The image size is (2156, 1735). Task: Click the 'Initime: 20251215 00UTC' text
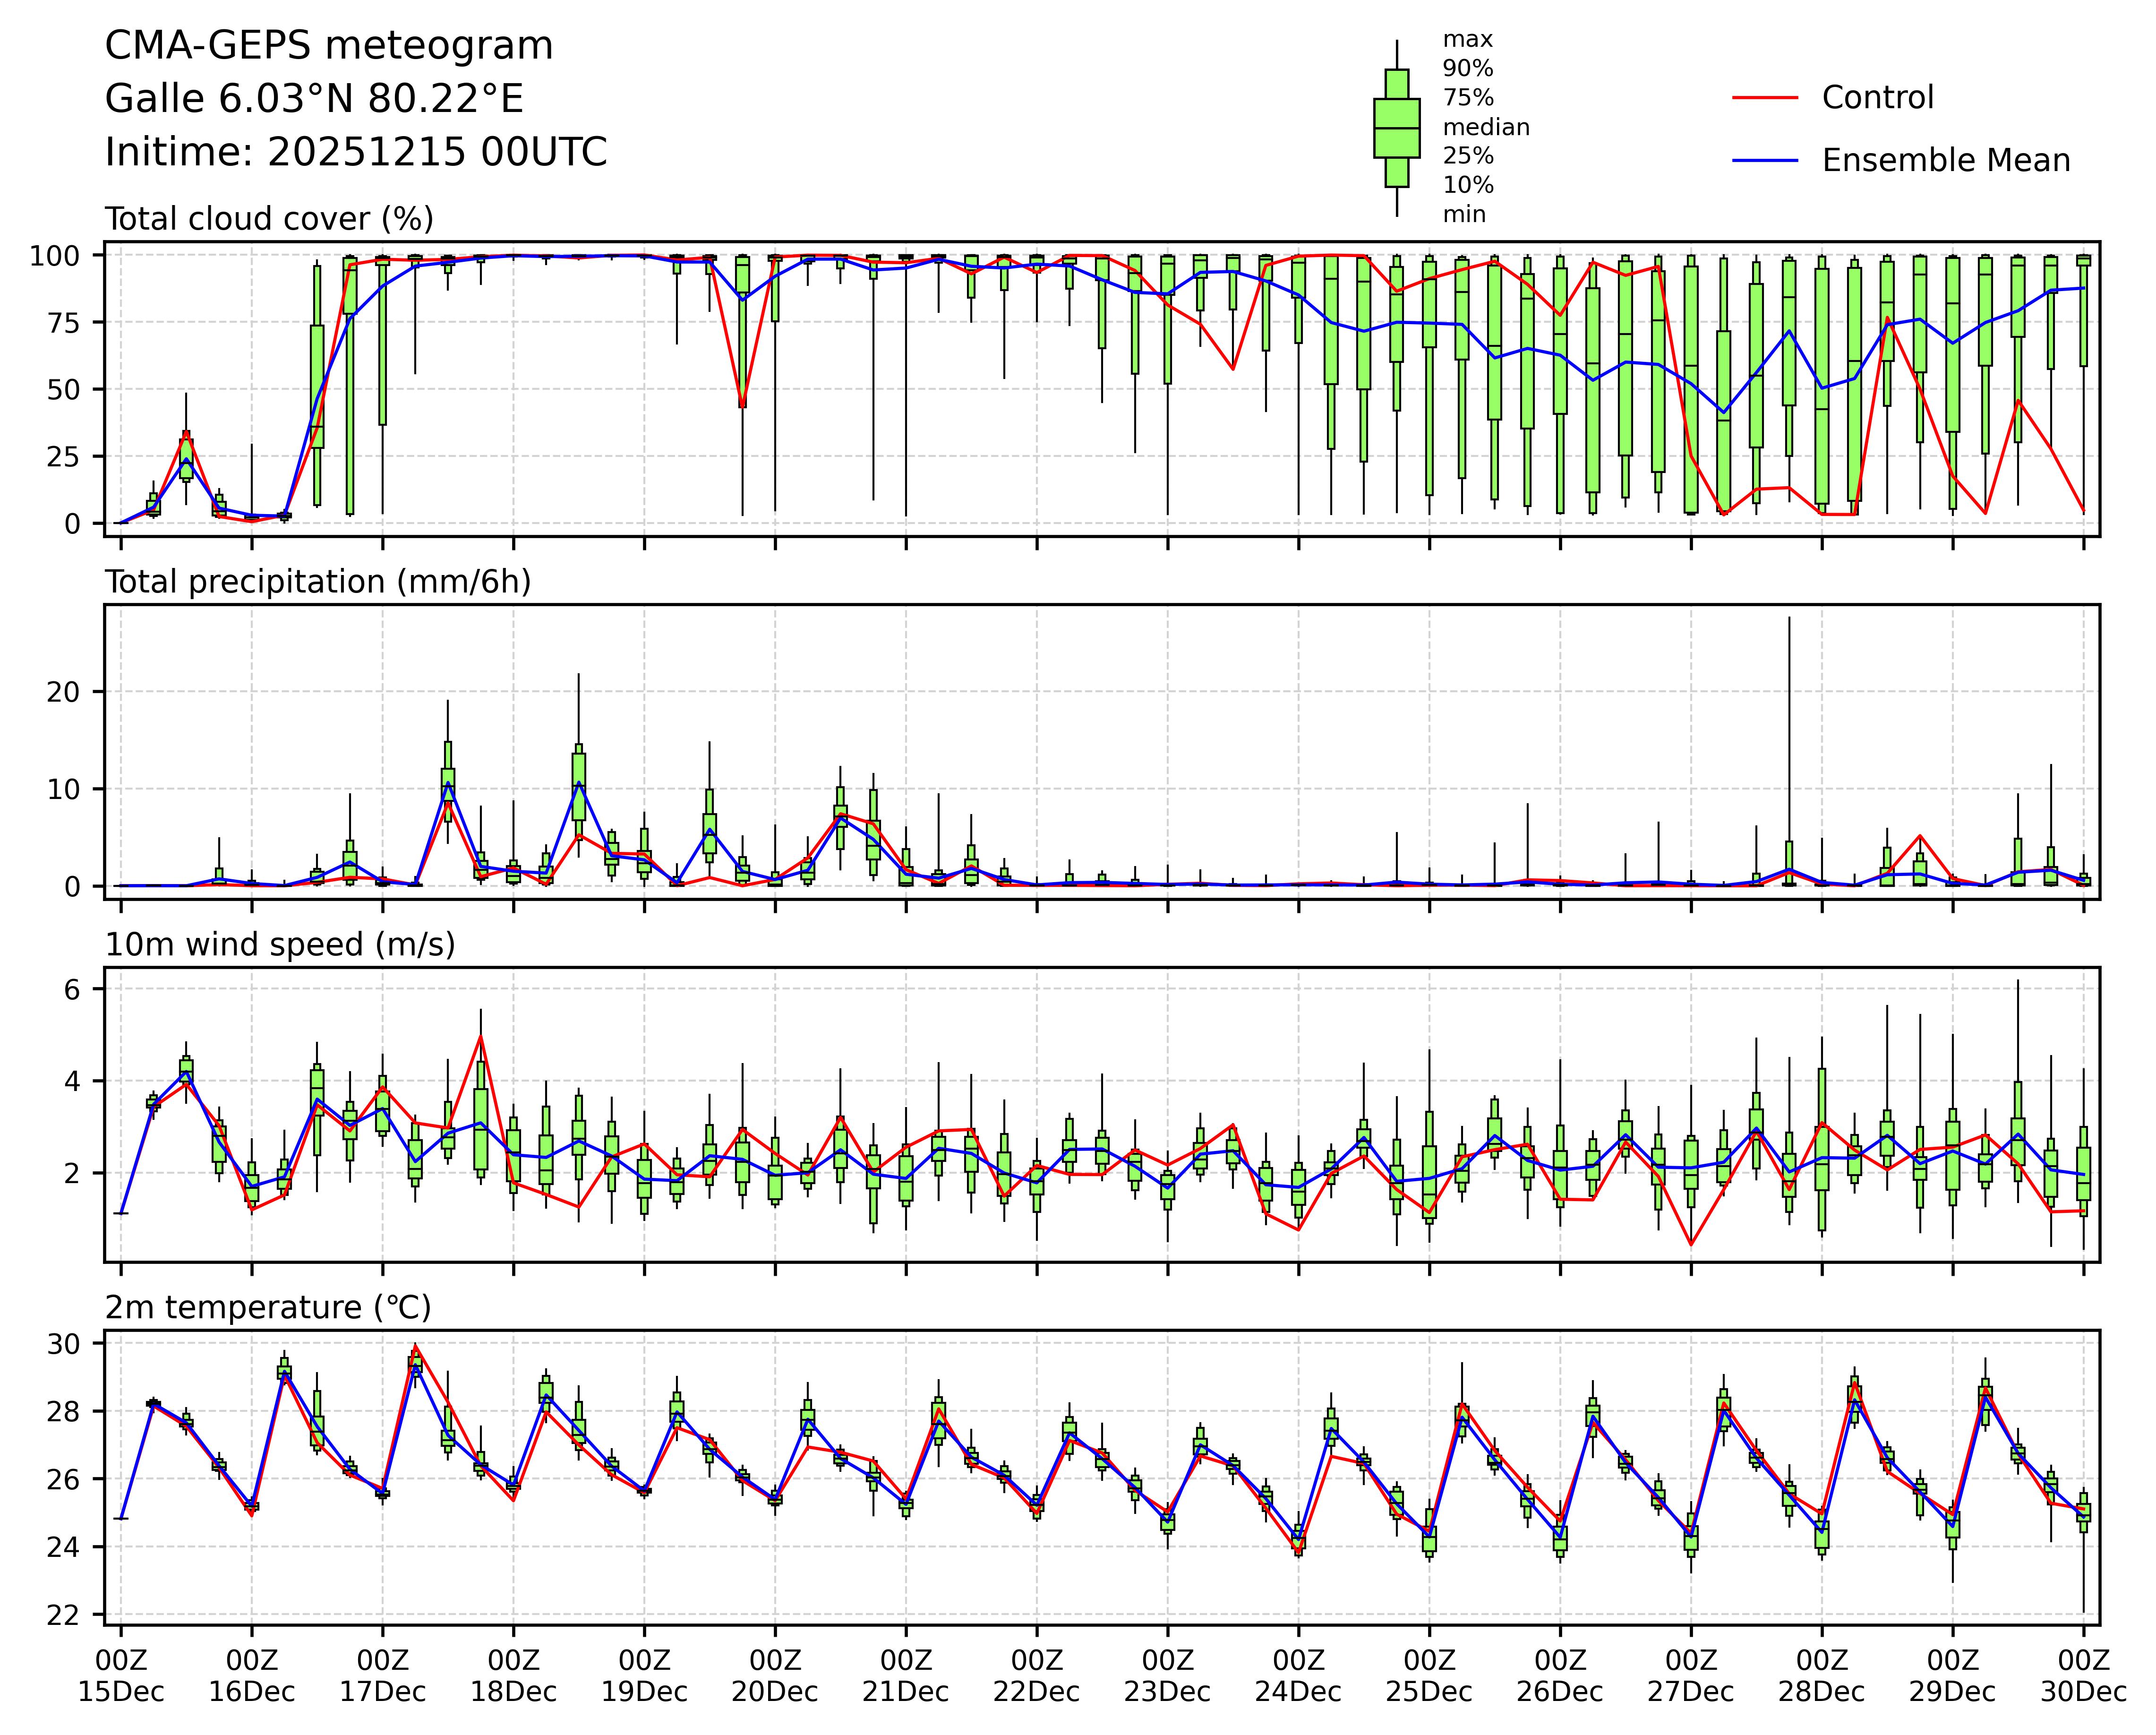coord(356,152)
